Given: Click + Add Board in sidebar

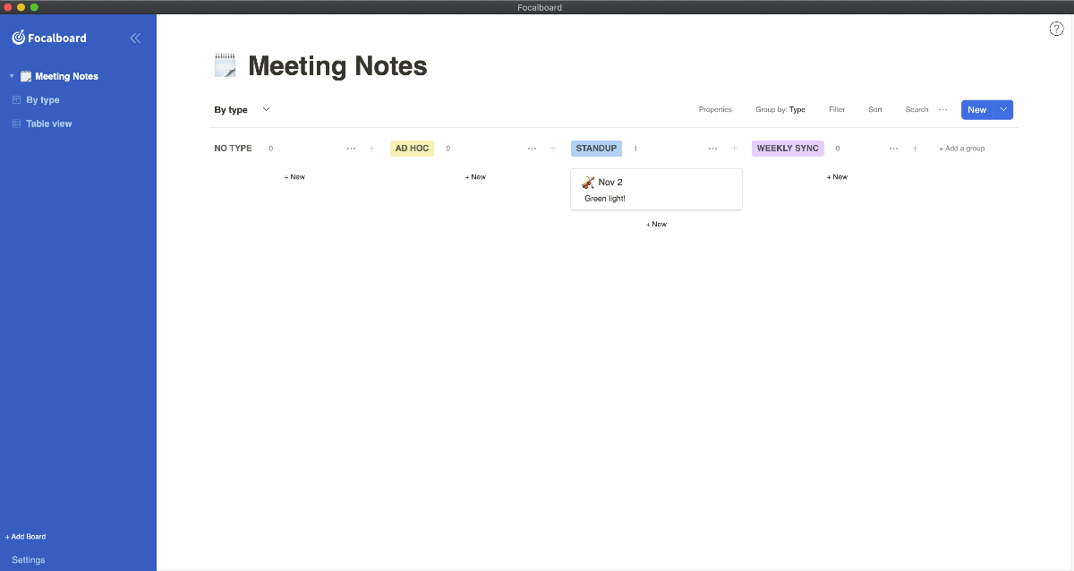Looking at the screenshot, I should pos(26,537).
